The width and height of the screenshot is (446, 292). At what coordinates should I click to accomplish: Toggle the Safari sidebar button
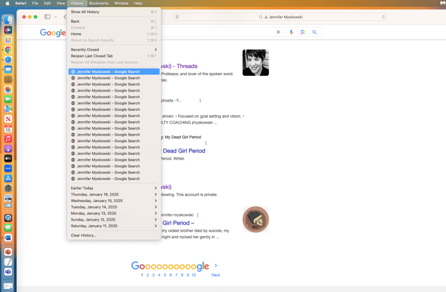pos(47,17)
